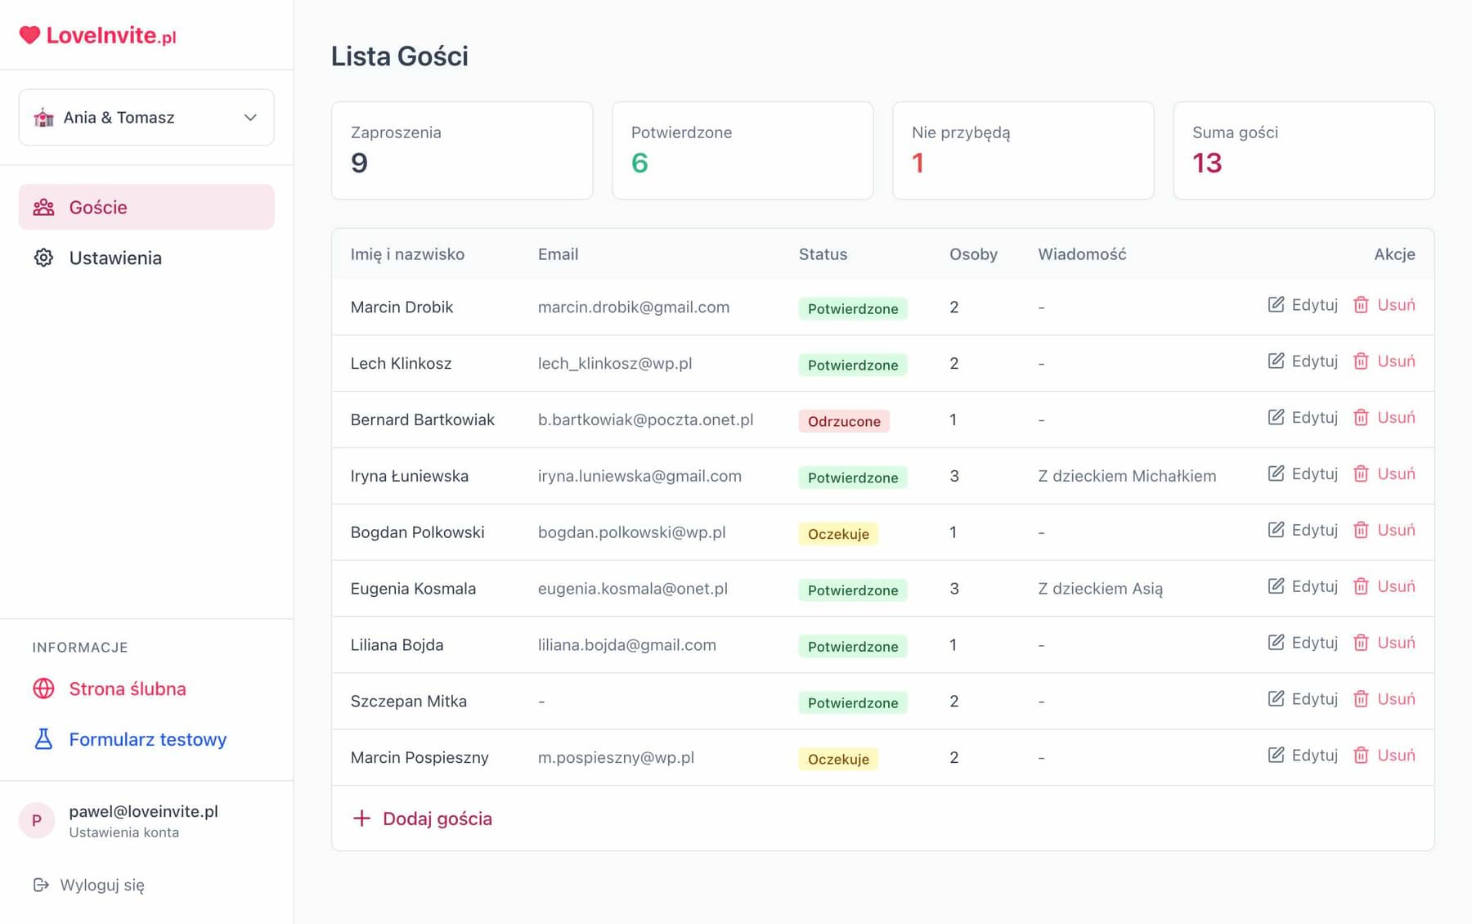The height and width of the screenshot is (924, 1472).
Task: Click the Oczekuje status badge for Bogdan Polkowski
Action: 838,534
